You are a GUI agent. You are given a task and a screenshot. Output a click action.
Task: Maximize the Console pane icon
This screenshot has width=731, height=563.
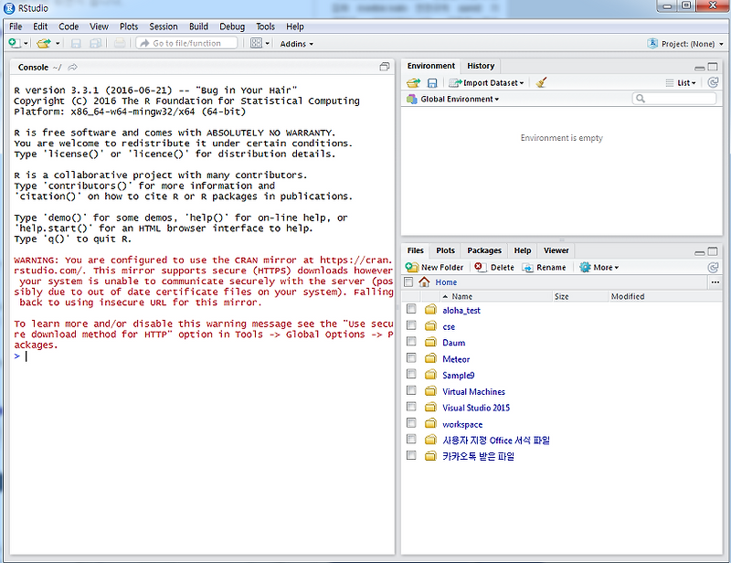384,67
